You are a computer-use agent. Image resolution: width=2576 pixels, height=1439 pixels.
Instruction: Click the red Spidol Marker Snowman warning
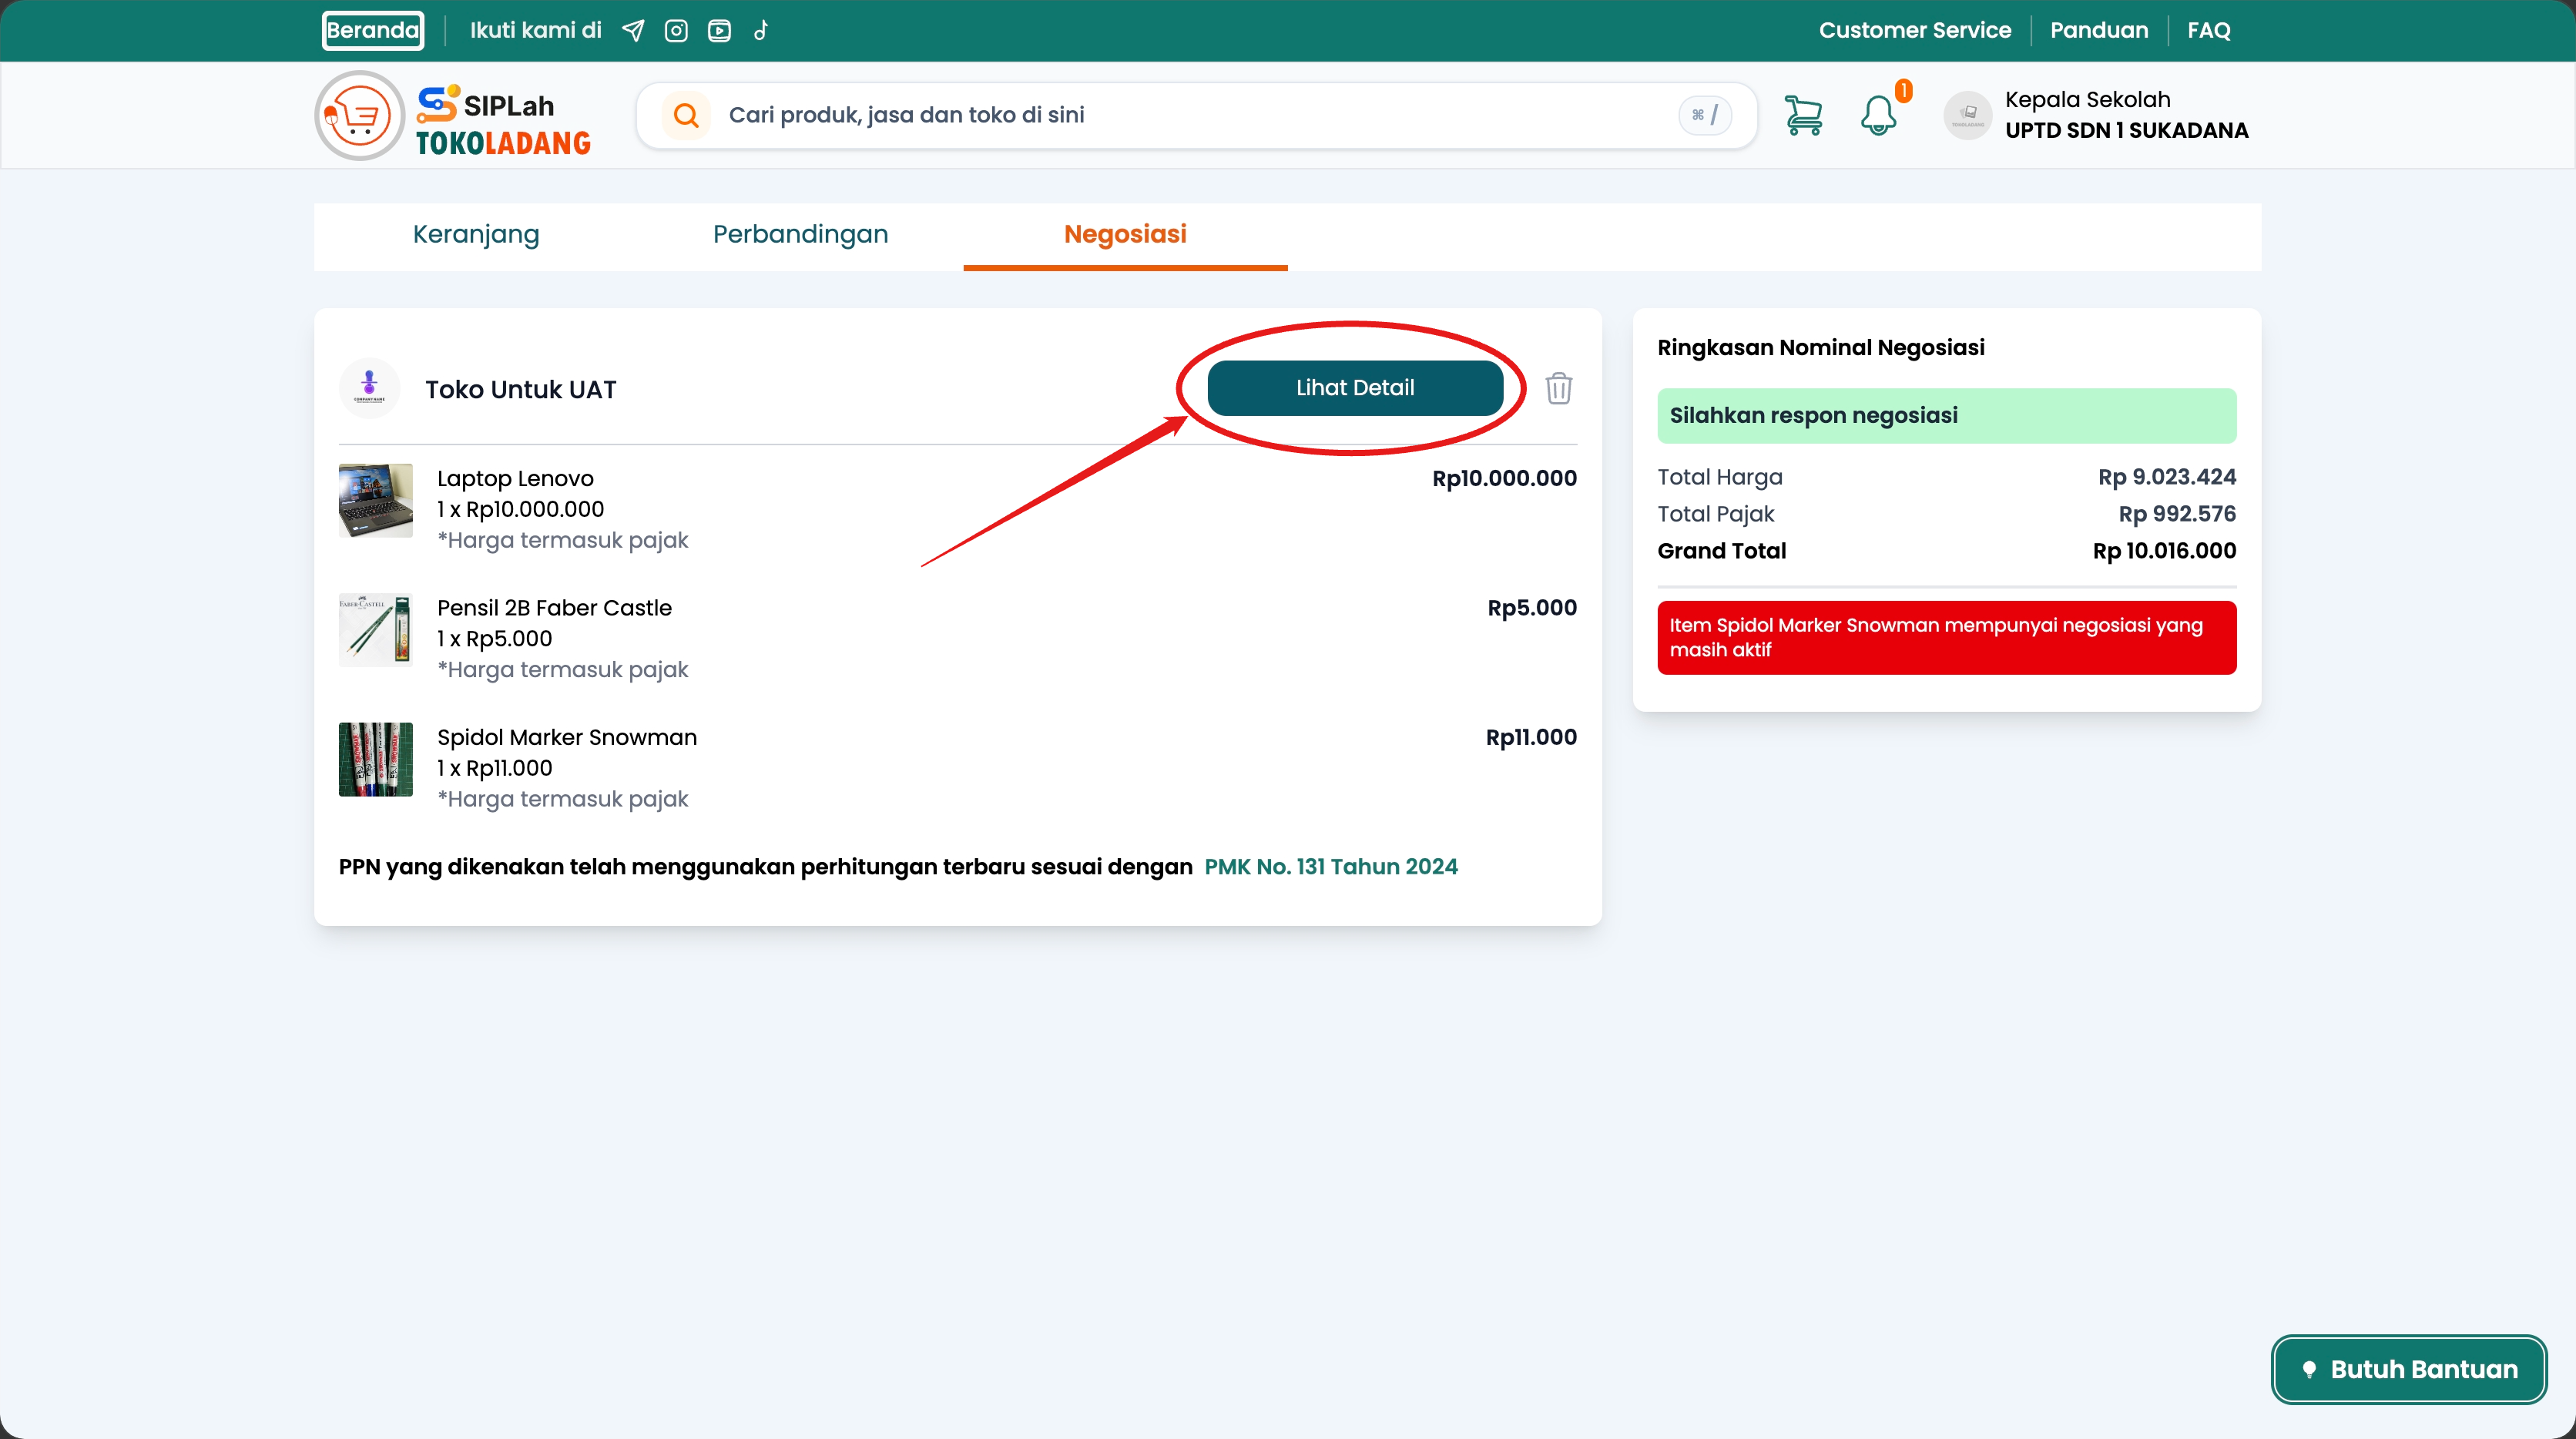tap(1946, 638)
